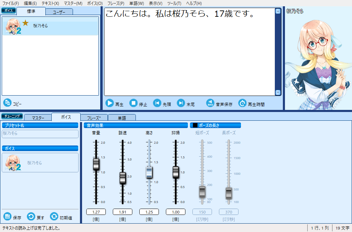352x232 pixels.
Task: Click the 戻す revert icon
Action: [x=31, y=217]
